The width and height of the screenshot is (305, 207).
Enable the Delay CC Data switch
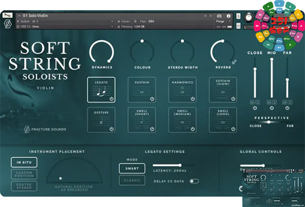pyautogui.click(x=194, y=181)
